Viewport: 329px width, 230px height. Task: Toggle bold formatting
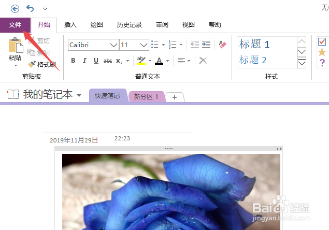click(x=73, y=61)
